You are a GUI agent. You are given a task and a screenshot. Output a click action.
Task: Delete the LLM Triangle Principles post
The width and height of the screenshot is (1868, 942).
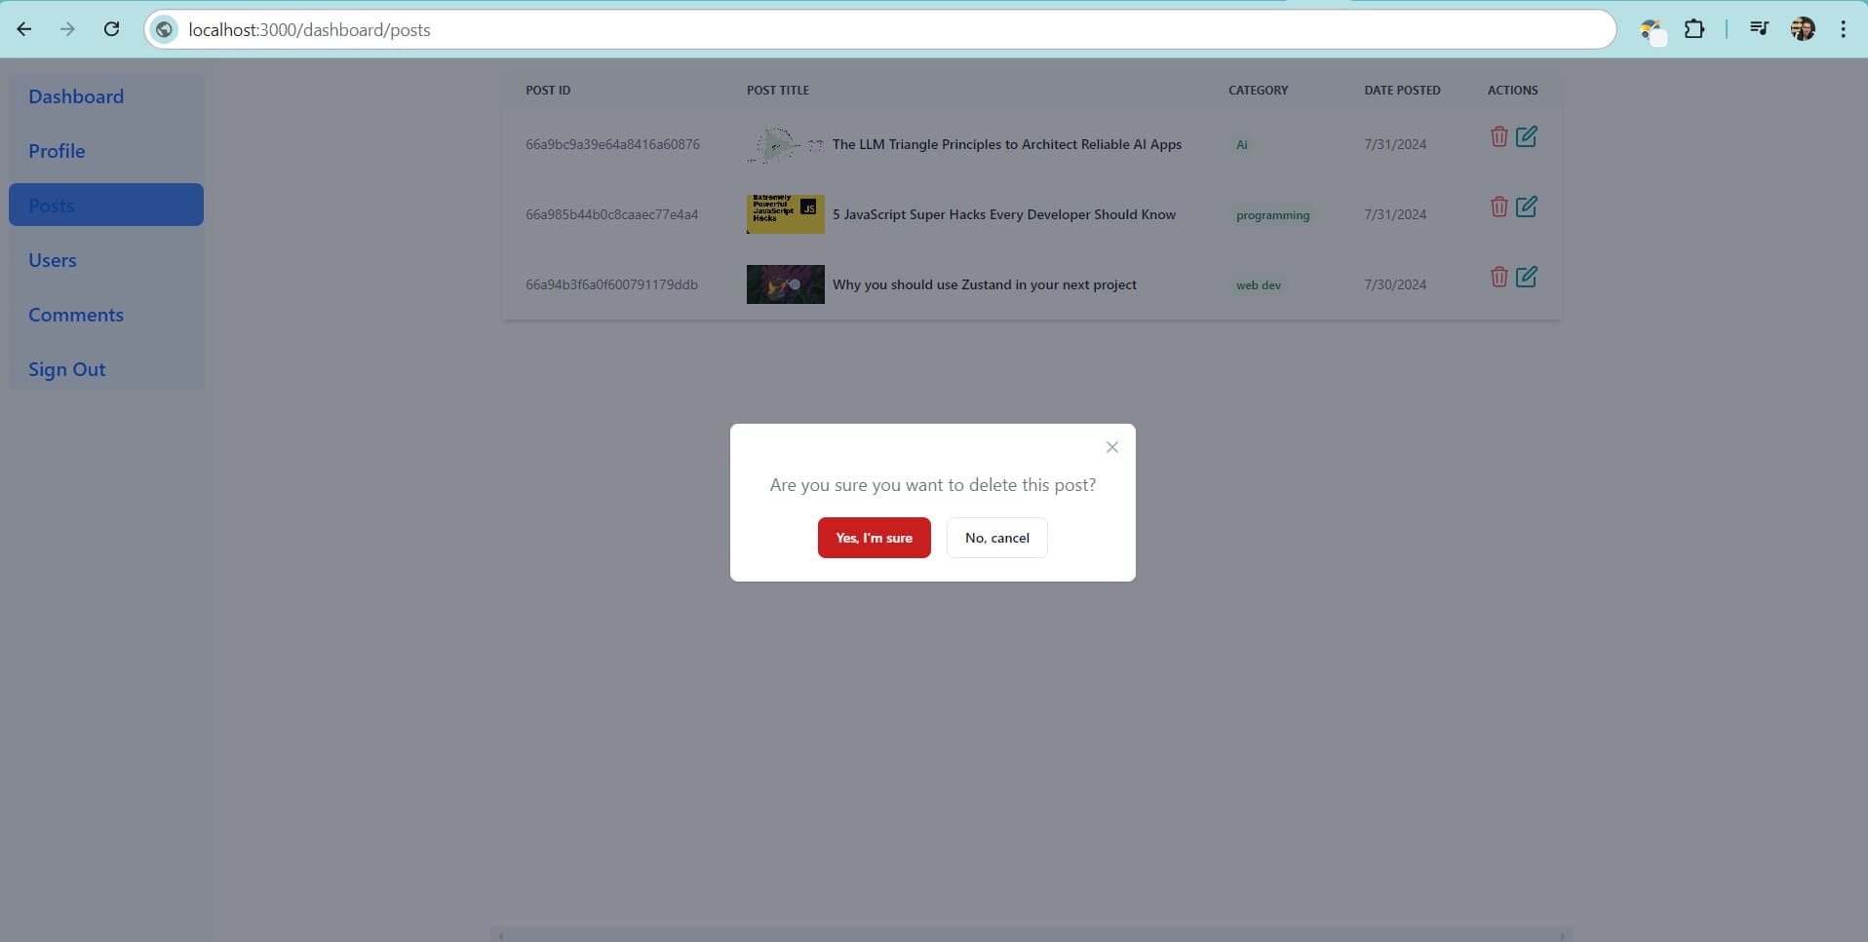pyautogui.click(x=1498, y=137)
